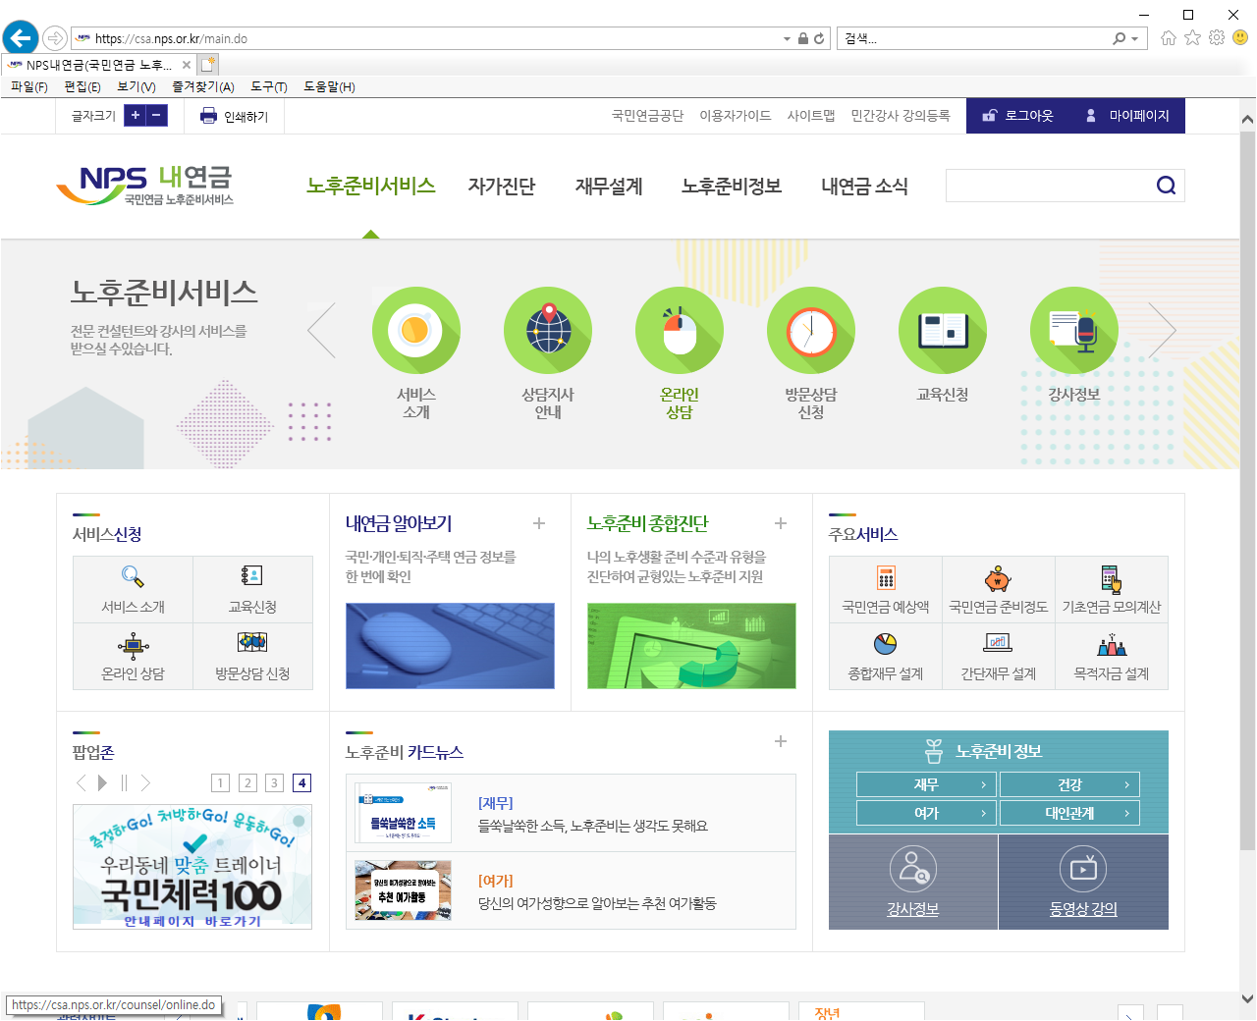Select 노후준비정보 main navigation item
This screenshot has width=1257, height=1021.
(x=732, y=186)
